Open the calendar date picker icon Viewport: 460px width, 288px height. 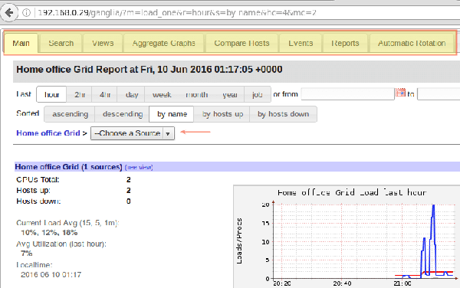(400, 93)
